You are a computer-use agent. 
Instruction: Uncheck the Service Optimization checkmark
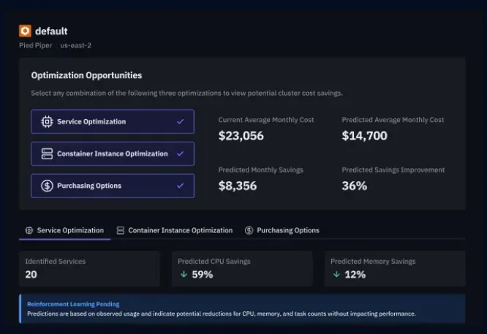coord(180,121)
